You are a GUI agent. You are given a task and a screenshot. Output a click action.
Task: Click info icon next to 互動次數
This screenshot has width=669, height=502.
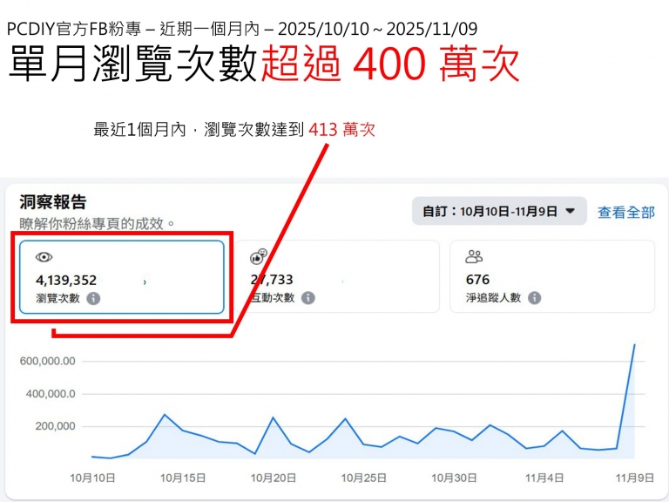pyautogui.click(x=307, y=298)
